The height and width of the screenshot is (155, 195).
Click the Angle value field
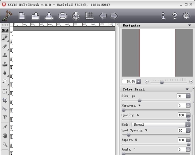pyautogui.click(x=182, y=149)
